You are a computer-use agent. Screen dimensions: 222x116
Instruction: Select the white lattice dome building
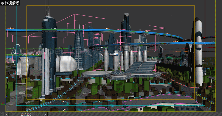(x=66, y=64)
